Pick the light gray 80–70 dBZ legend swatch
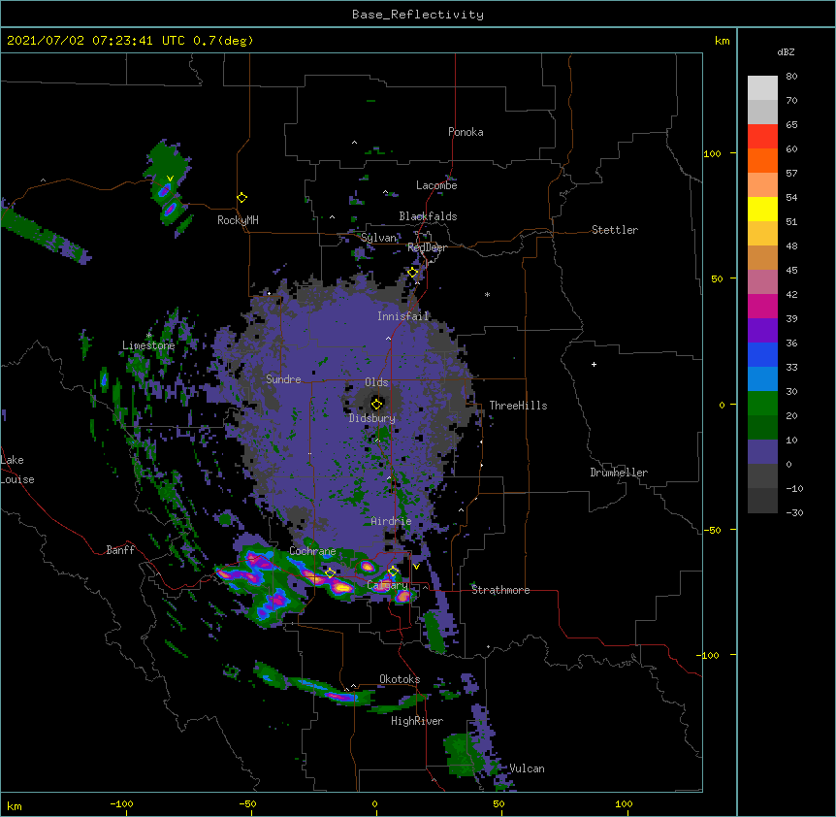This screenshot has height=817, width=836. [762, 88]
